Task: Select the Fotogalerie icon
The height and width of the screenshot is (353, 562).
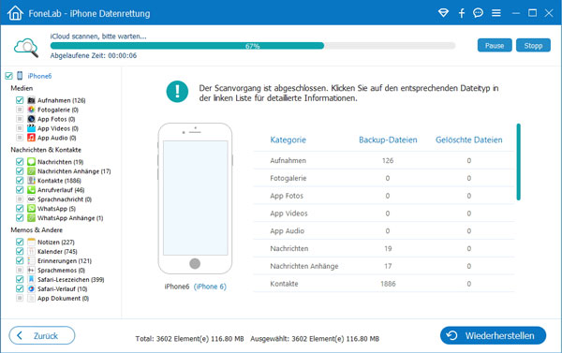Action: point(32,110)
